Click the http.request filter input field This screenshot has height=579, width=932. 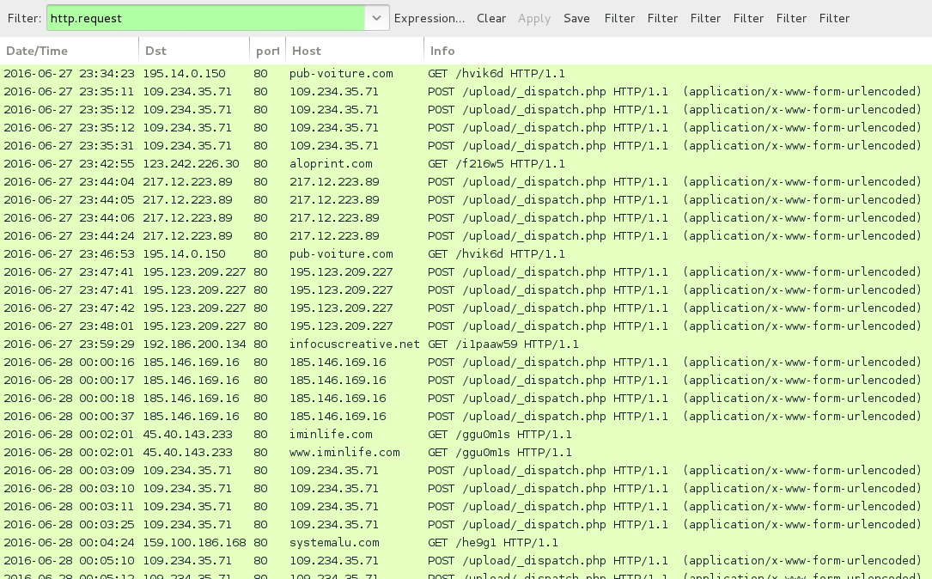(x=206, y=18)
